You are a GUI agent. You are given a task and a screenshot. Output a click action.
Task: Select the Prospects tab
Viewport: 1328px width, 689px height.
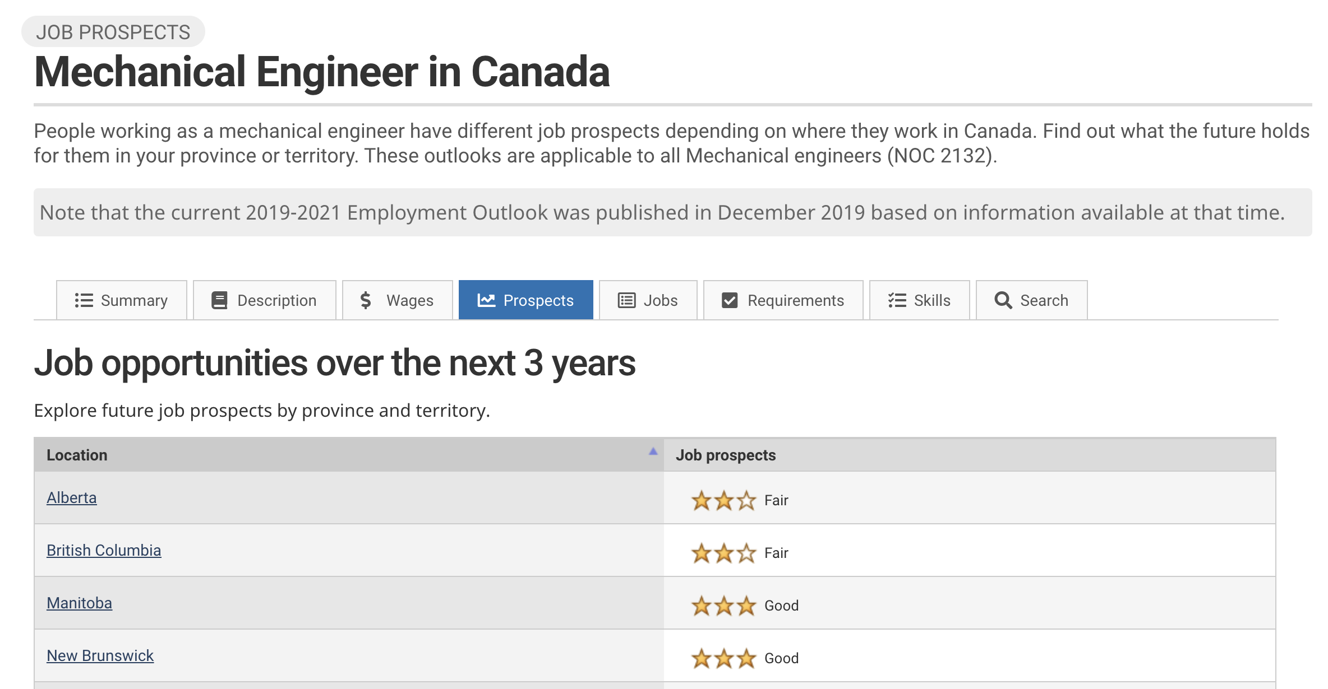(524, 299)
